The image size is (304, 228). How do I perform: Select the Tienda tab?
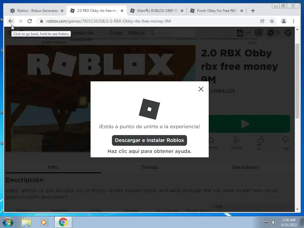[150, 167]
